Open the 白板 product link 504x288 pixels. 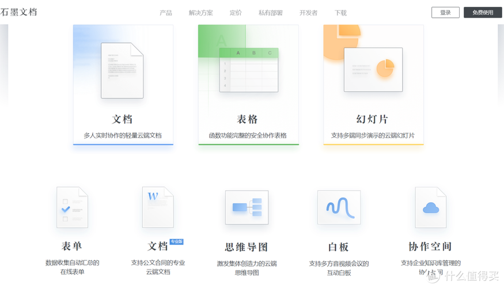338,247
